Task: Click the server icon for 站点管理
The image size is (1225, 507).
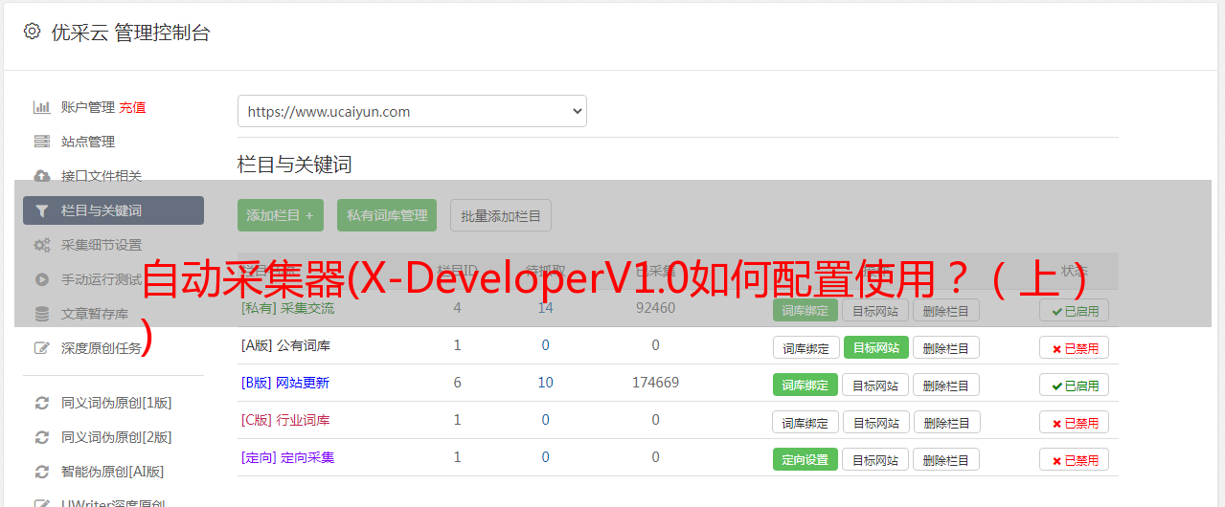Action: tap(41, 142)
